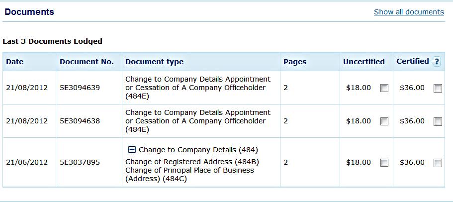
Task: Click the Document No. column header
Action: click(x=87, y=62)
